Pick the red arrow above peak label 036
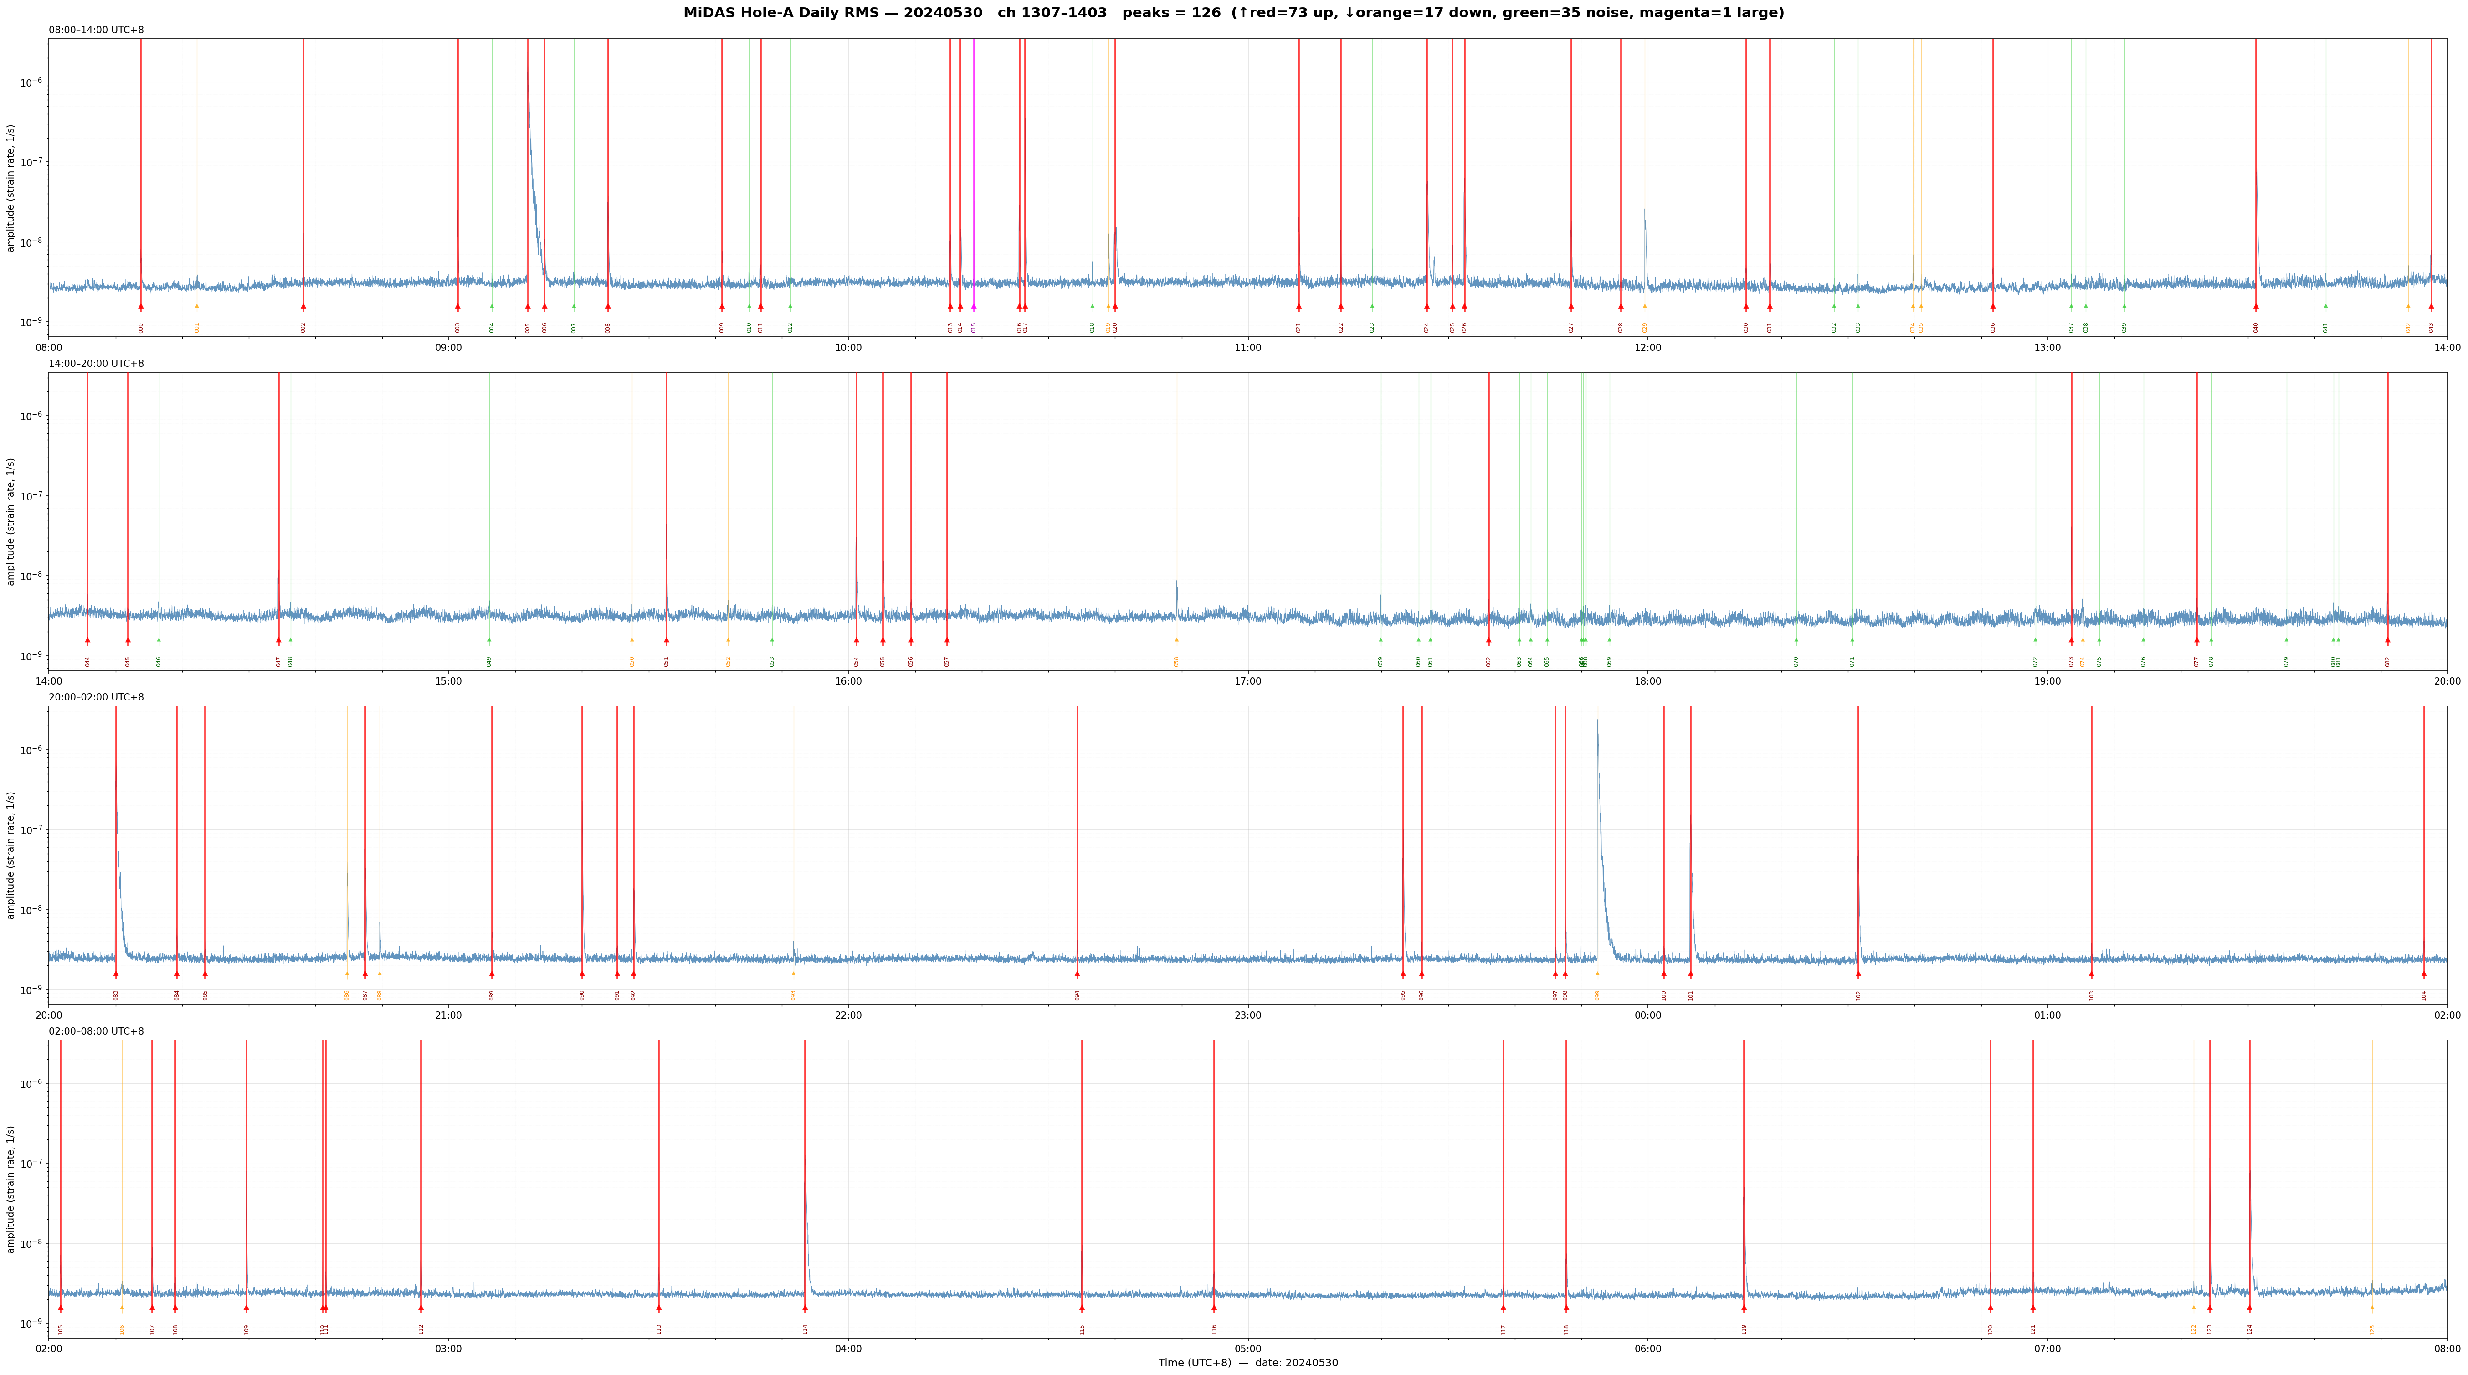This screenshot has height=1375, width=2468. pyautogui.click(x=1993, y=307)
